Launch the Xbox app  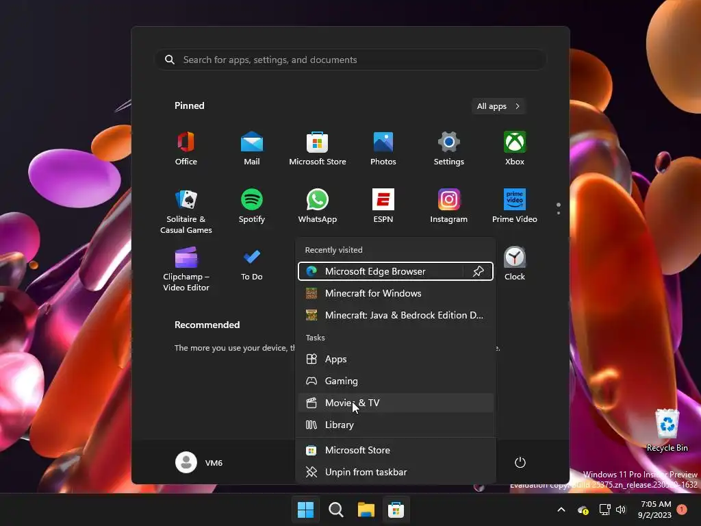(515, 149)
